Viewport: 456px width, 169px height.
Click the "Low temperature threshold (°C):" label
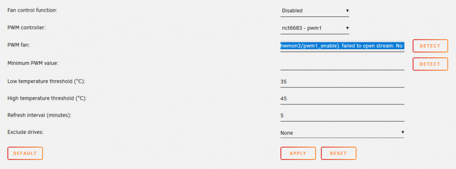47,81
